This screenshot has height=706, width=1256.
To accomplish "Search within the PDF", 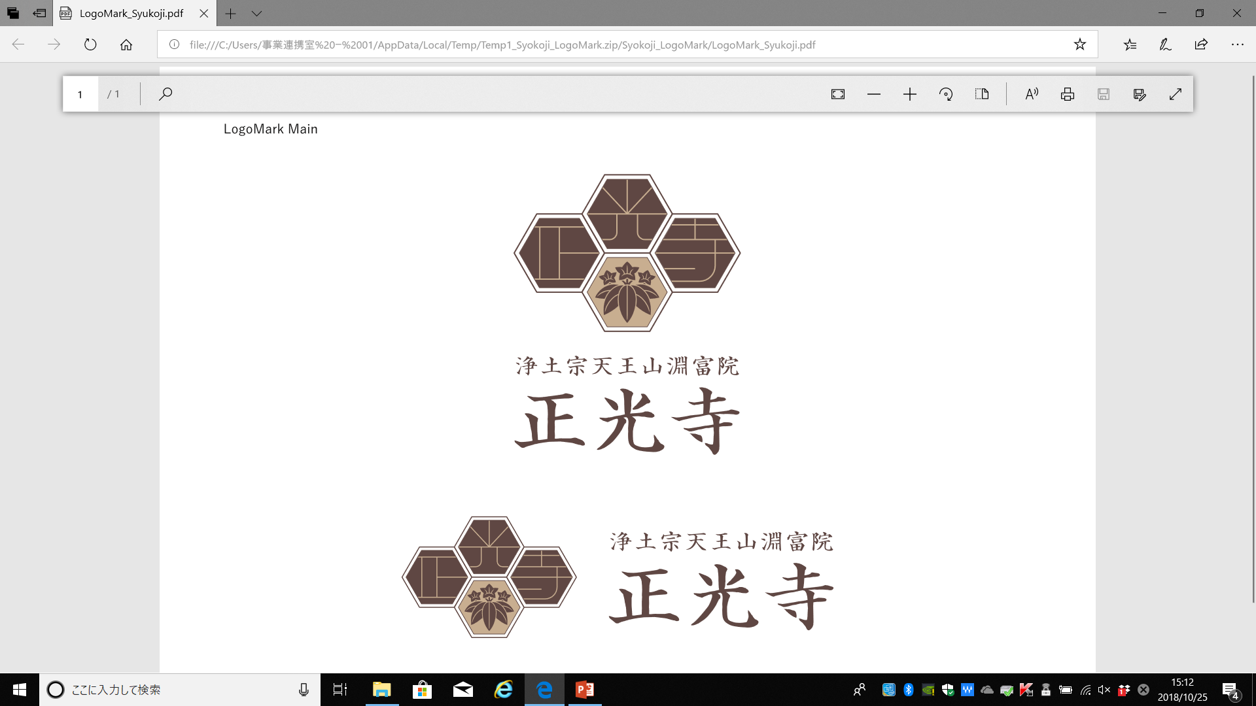I will coord(166,94).
